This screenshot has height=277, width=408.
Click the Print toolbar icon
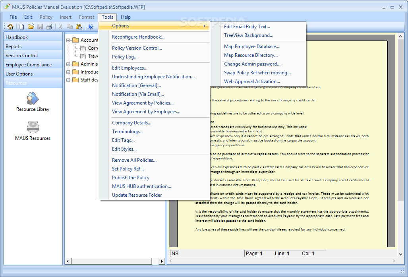[x=49, y=27]
